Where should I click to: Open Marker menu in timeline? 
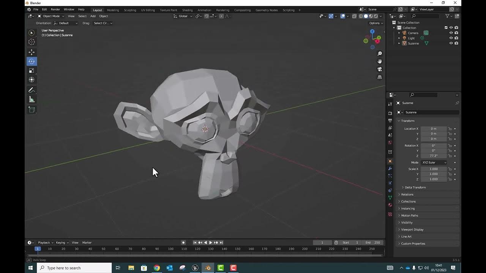(x=87, y=243)
